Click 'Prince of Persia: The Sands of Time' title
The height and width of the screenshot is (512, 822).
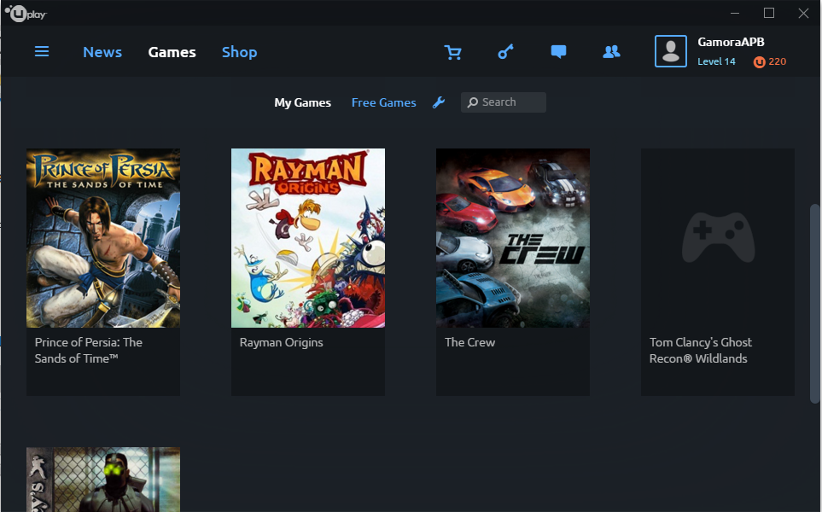click(89, 350)
